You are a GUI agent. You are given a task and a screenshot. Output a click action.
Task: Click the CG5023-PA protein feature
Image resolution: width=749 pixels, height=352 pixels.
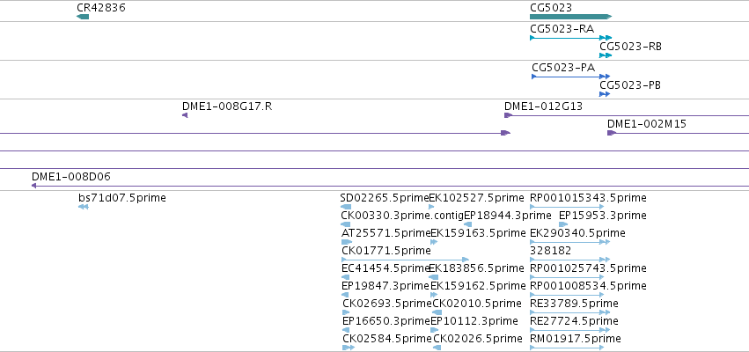pyautogui.click(x=571, y=77)
